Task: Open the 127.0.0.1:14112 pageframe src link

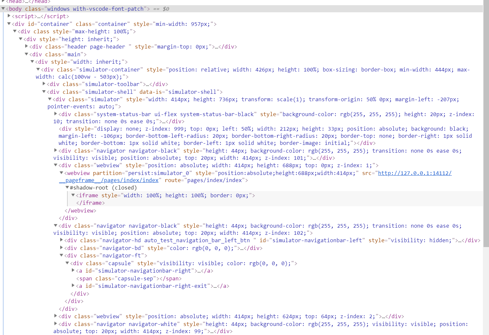Action: click(x=255, y=177)
